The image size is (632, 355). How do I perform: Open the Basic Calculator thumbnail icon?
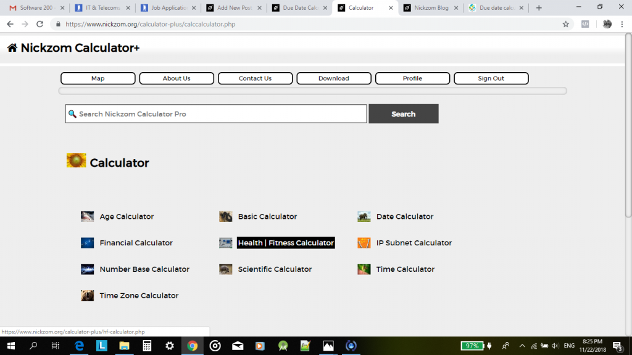(x=226, y=216)
